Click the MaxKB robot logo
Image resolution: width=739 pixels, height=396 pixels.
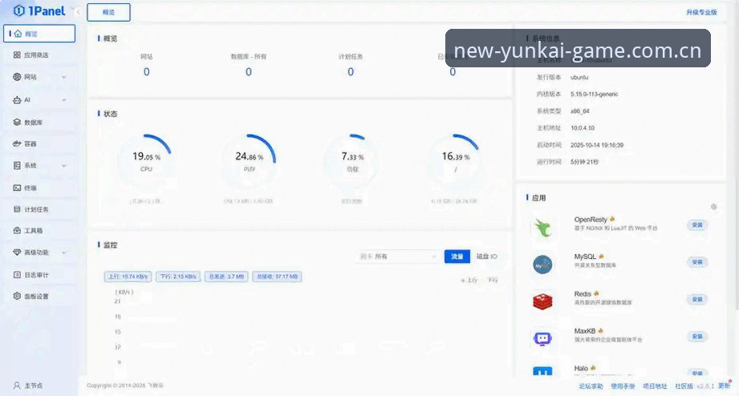click(542, 338)
